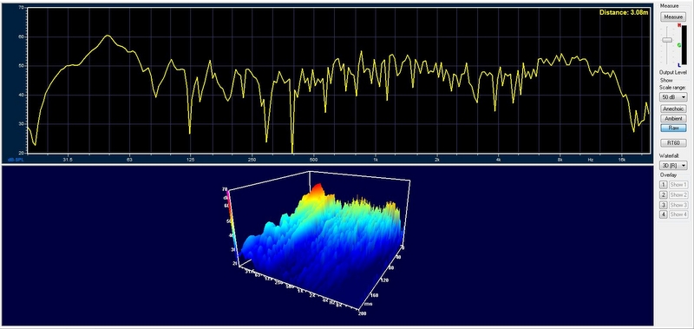
Task: Click the 125 frequency axis label
Action: click(190, 159)
